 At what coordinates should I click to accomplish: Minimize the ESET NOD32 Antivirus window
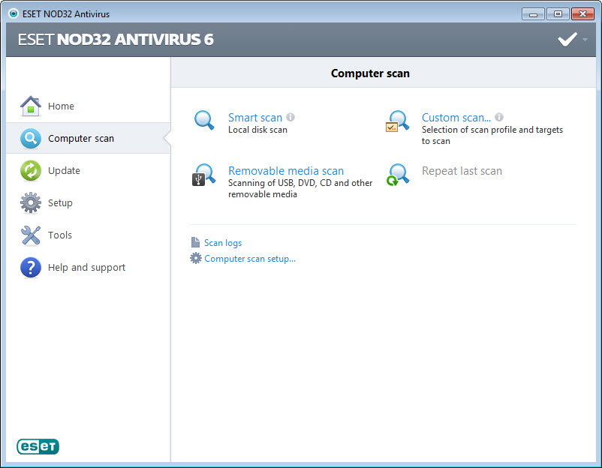click(533, 14)
